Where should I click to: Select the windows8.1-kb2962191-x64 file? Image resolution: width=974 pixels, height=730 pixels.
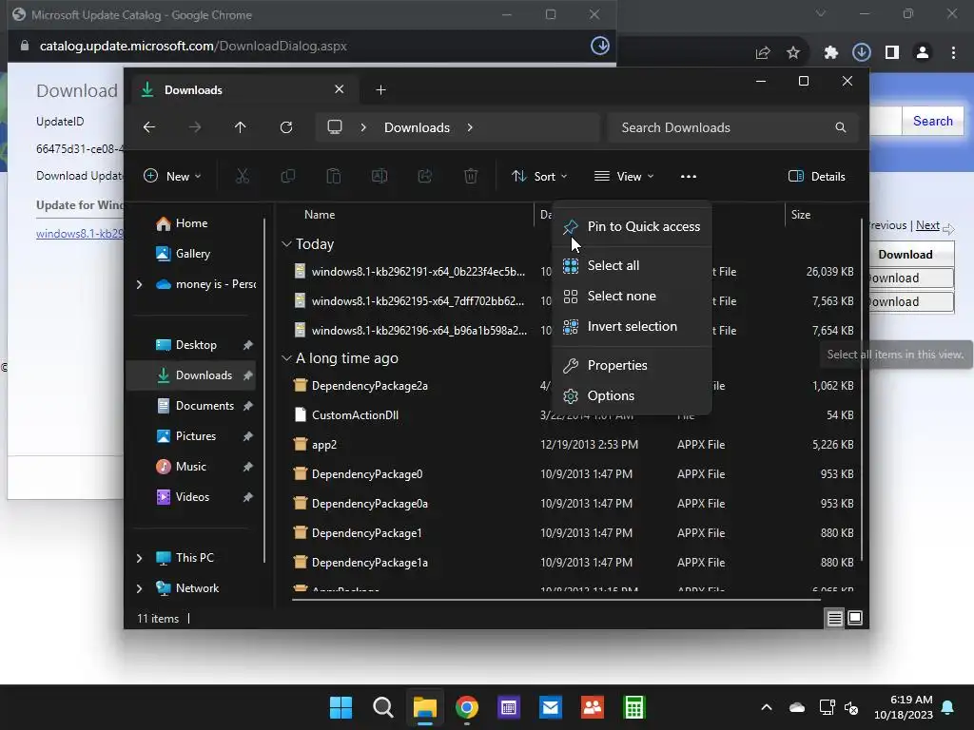click(419, 272)
